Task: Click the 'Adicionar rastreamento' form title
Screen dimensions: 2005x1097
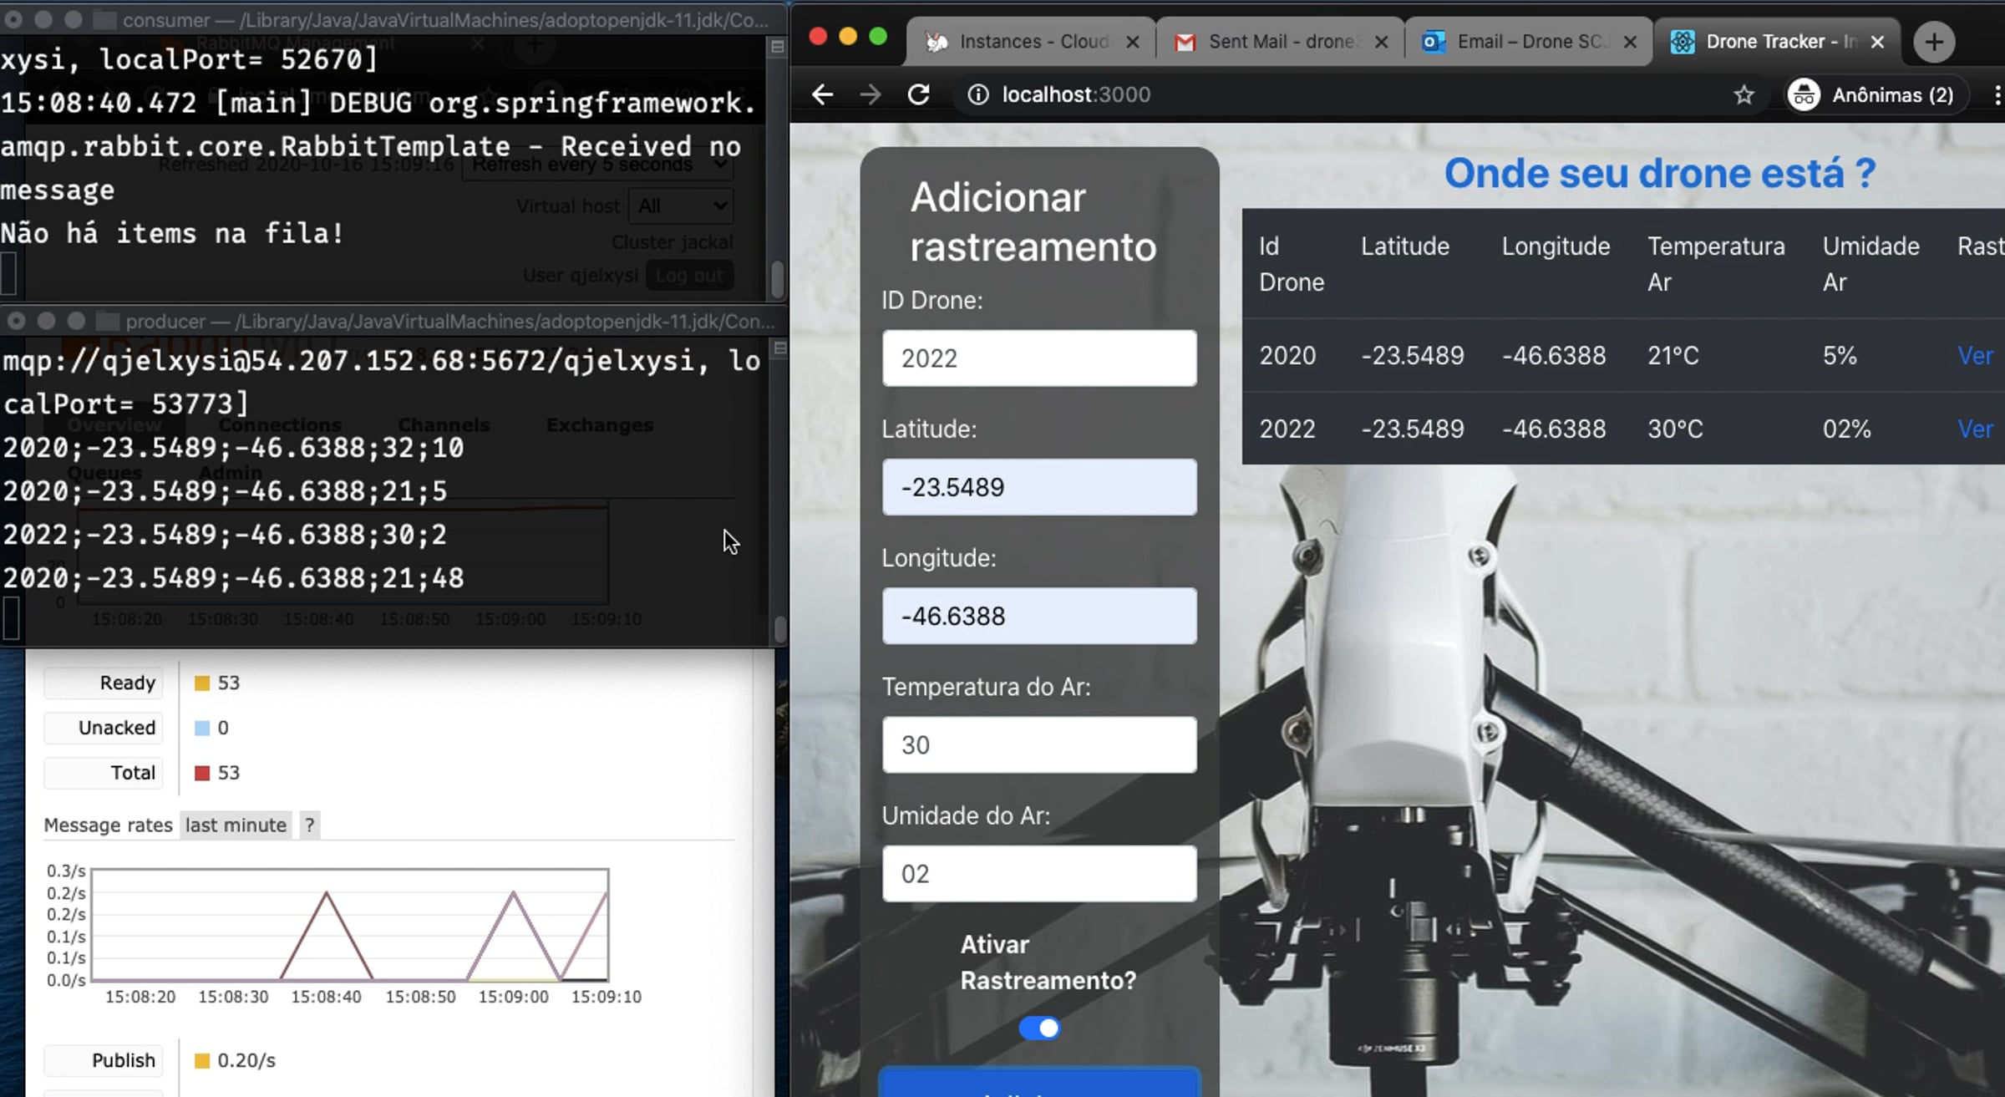Action: [1033, 222]
